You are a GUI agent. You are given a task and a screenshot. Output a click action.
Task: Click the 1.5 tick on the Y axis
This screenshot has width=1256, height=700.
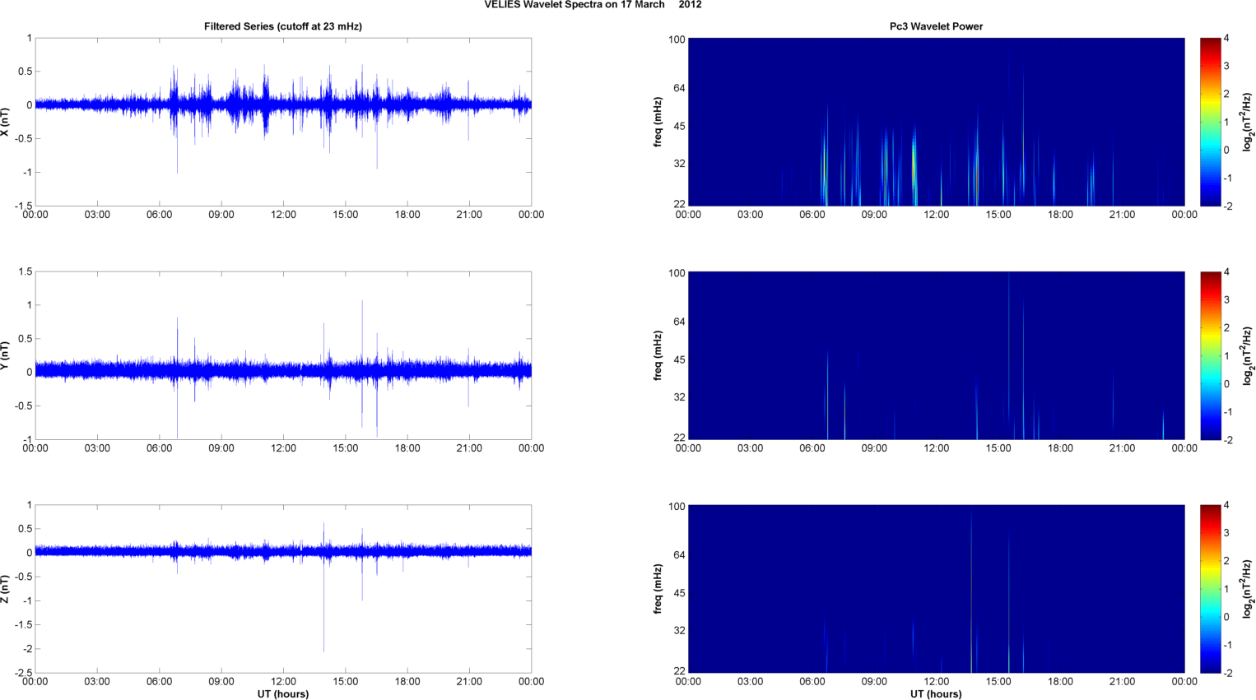point(26,271)
